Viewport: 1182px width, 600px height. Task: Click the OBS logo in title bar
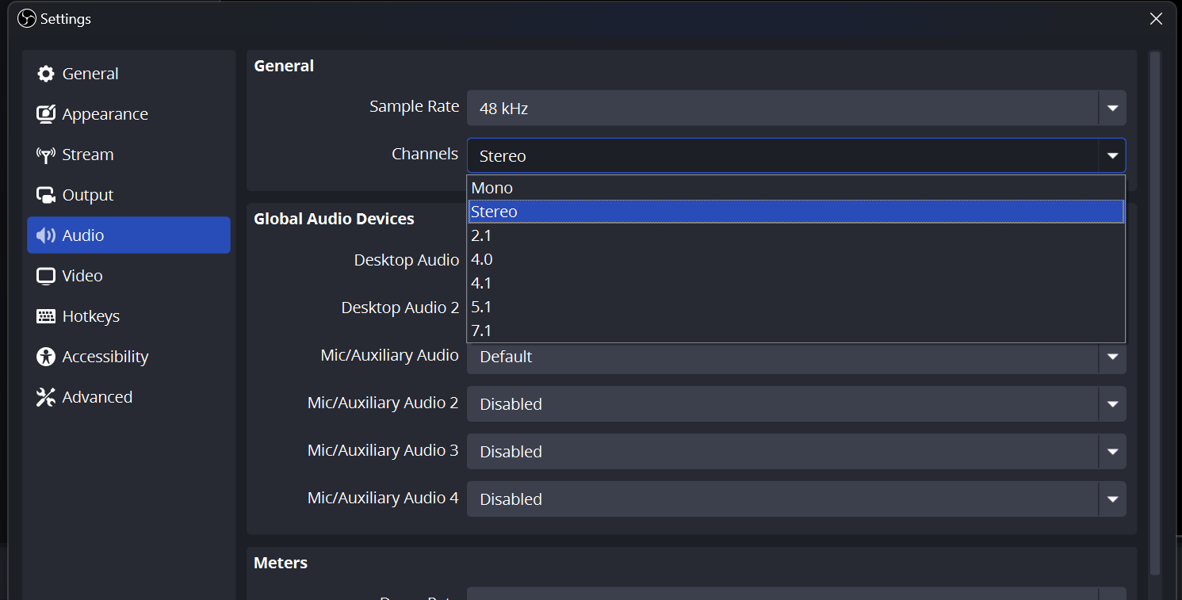coord(25,17)
